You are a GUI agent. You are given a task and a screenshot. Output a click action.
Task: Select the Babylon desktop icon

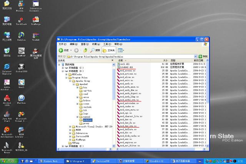click(x=22, y=36)
